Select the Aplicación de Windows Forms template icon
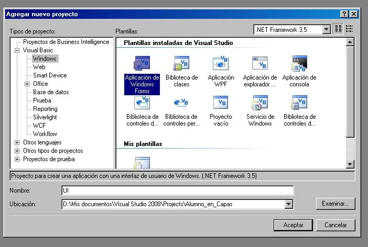The image size is (368, 247). pos(142,63)
